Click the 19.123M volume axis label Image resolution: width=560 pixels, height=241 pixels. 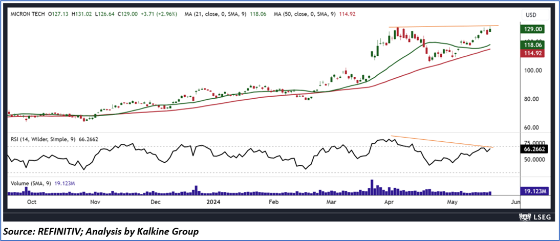[534, 191]
